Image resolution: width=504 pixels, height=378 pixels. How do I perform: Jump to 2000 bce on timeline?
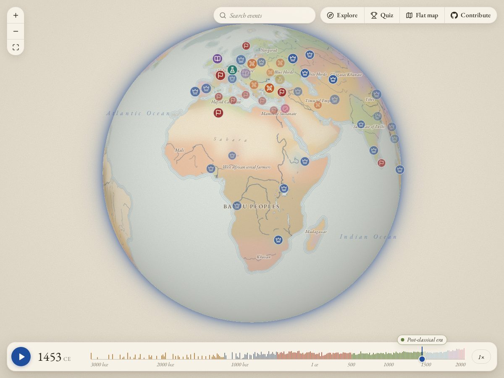coord(165,365)
